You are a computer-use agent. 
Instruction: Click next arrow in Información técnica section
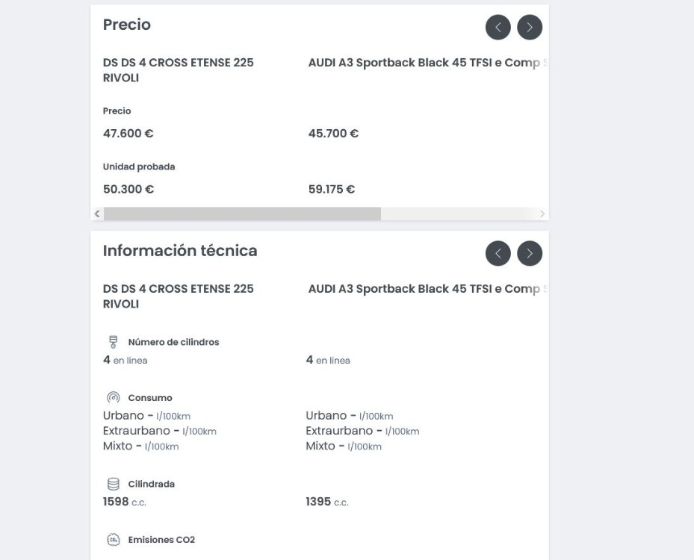coord(530,253)
